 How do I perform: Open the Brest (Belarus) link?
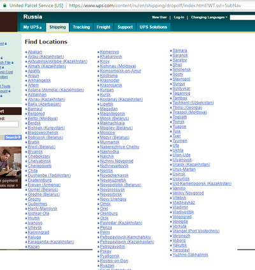(41, 147)
